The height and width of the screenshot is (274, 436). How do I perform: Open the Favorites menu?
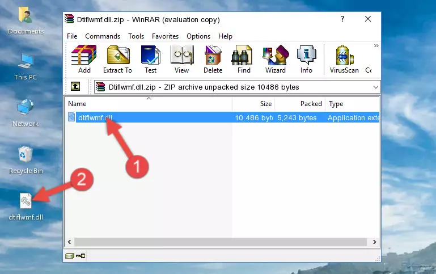165,36
